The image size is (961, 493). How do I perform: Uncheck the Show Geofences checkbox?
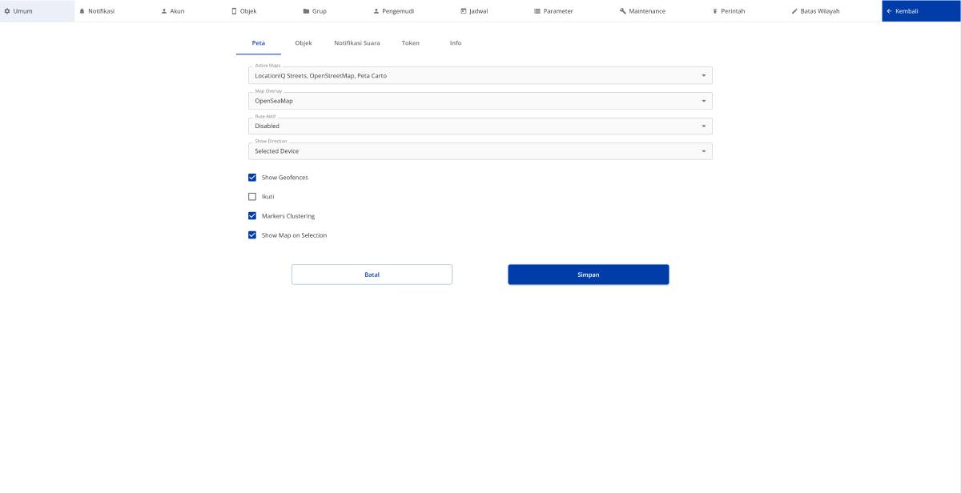(x=252, y=178)
